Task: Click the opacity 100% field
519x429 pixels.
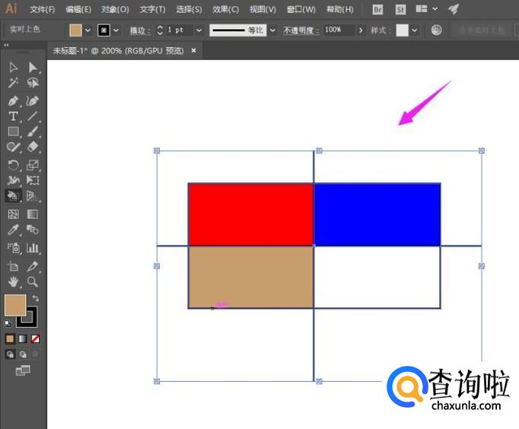Action: 339,30
